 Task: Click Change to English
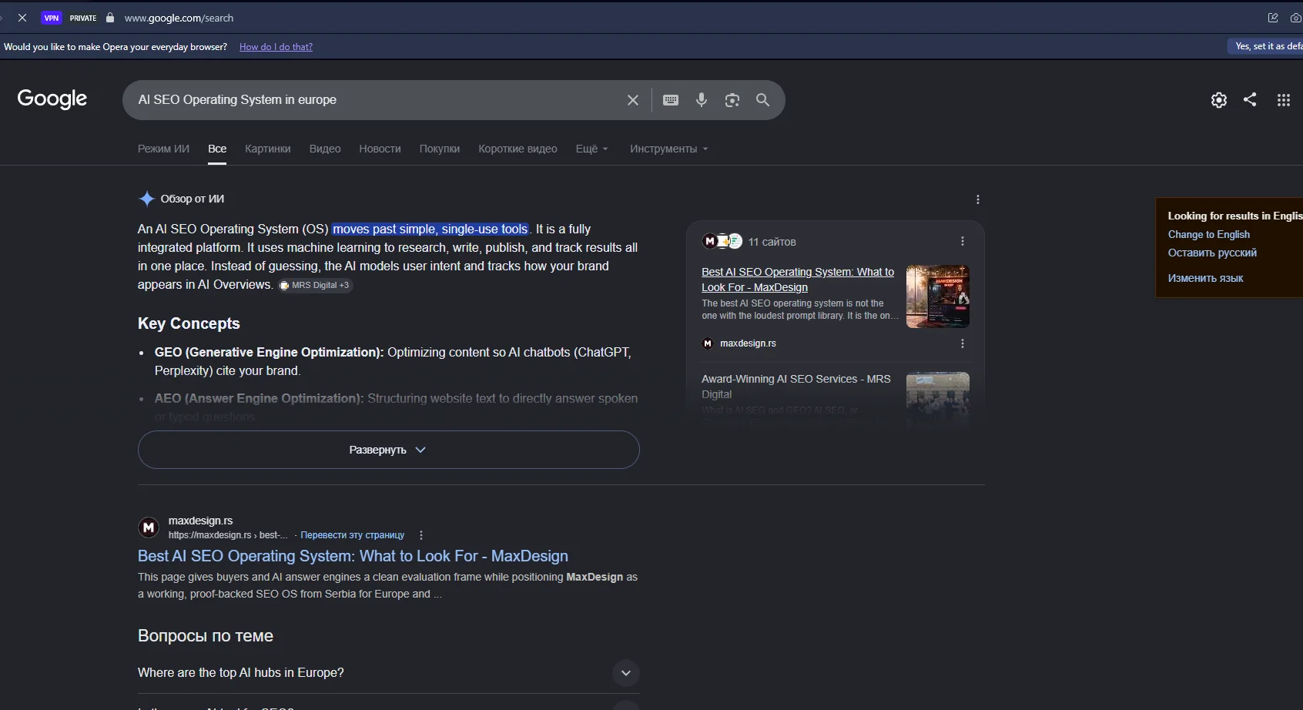[1209, 234]
